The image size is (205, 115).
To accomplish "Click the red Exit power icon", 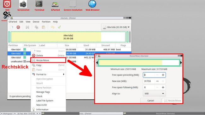I will pyautogui.click(x=7, y=4).
